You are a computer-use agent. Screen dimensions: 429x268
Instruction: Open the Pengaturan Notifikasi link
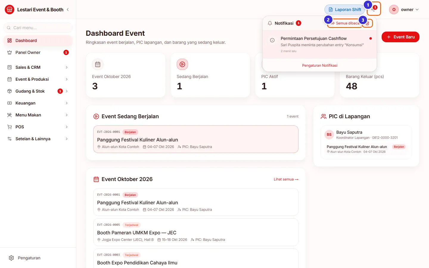point(320,66)
